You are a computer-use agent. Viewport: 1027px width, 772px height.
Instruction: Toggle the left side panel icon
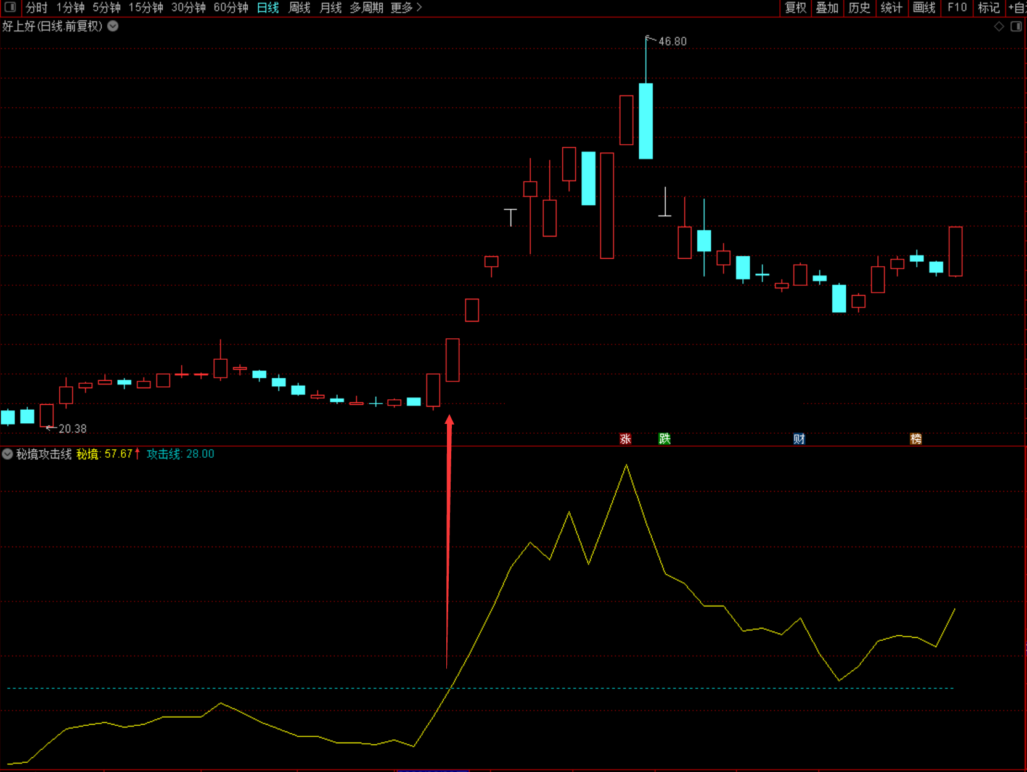[x=10, y=7]
